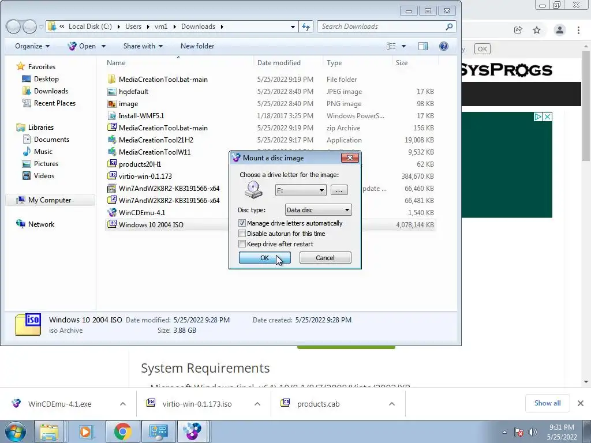
Task: Click Open with the WinCDEmu icon in the toolbar
Action: tap(82, 46)
